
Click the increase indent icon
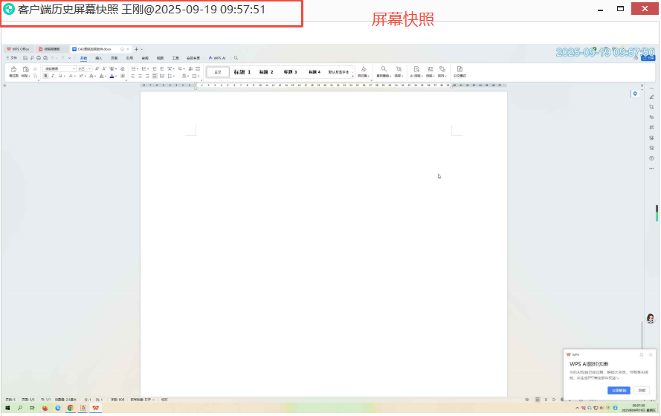(162, 68)
